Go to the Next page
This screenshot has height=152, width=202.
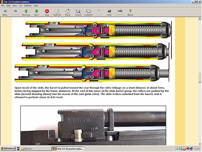tap(36, 12)
